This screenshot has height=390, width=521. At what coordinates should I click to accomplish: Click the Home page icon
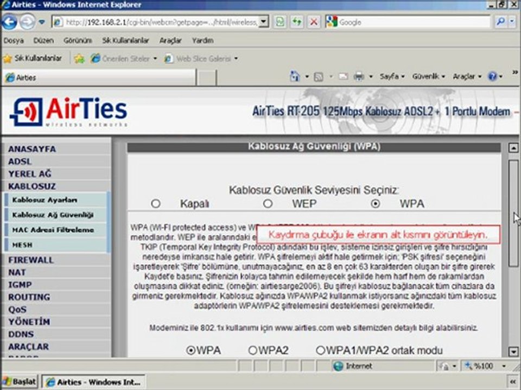(x=295, y=76)
